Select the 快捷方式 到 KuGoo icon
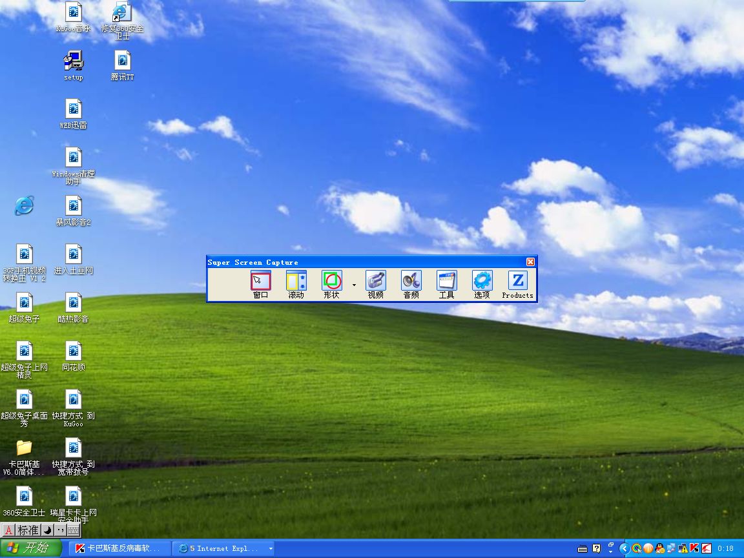This screenshot has height=558, width=744. coord(73,408)
